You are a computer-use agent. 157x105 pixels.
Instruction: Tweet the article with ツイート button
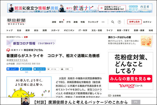click(x=26, y=69)
